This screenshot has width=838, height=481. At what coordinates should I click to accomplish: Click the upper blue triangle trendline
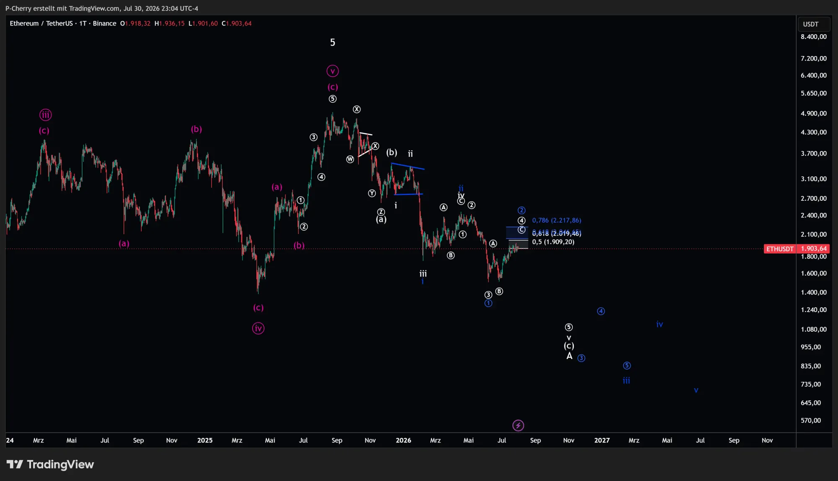click(408, 166)
